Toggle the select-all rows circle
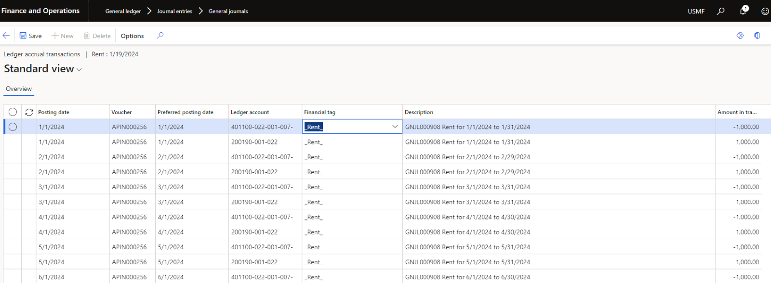 (x=13, y=112)
